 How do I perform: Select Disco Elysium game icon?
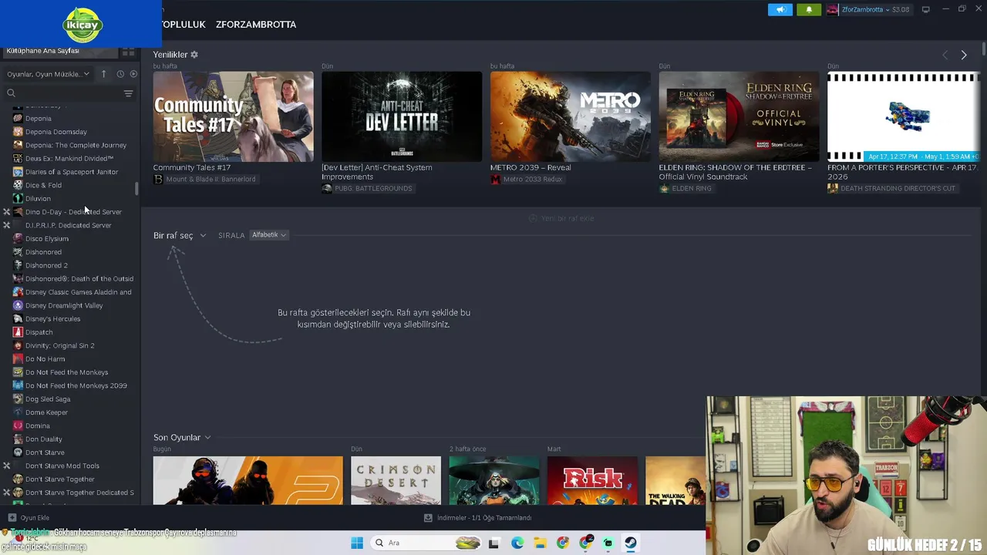18,238
